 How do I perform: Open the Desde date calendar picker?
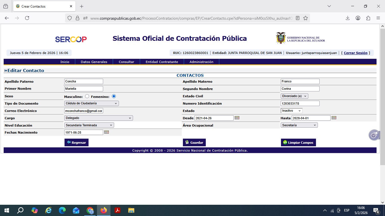(x=237, y=118)
